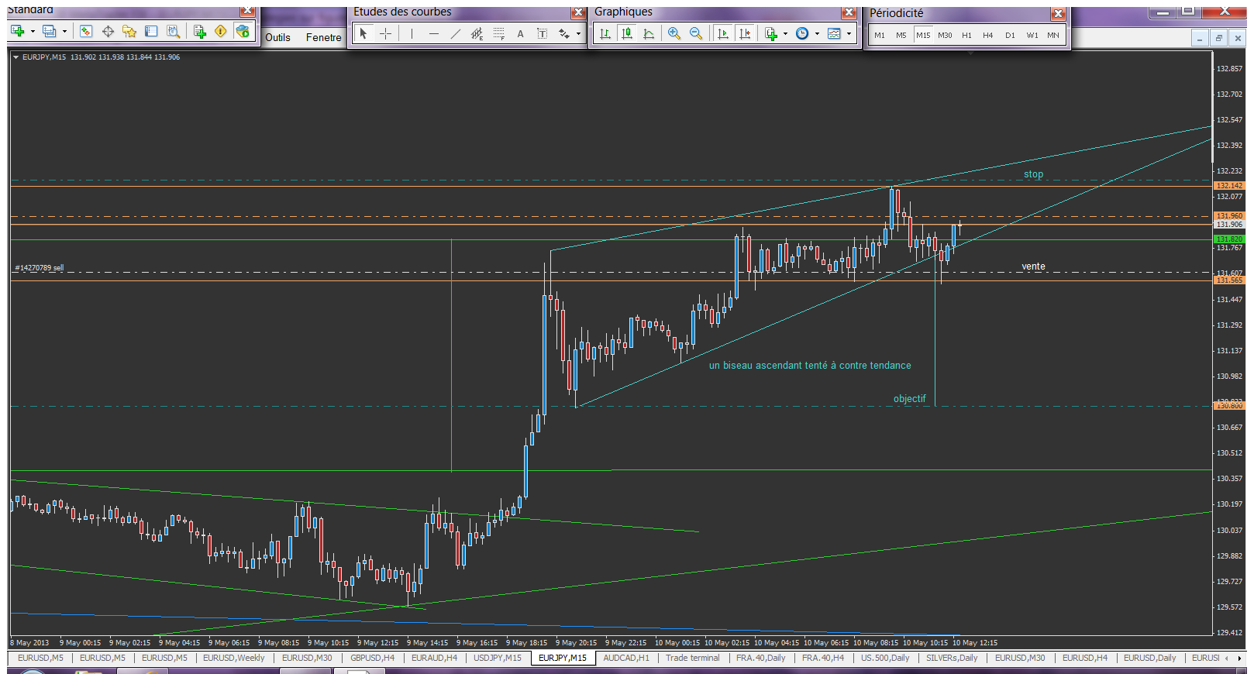Zoom out on the chart
Image resolution: width=1254 pixels, height=674 pixels.
[696, 33]
